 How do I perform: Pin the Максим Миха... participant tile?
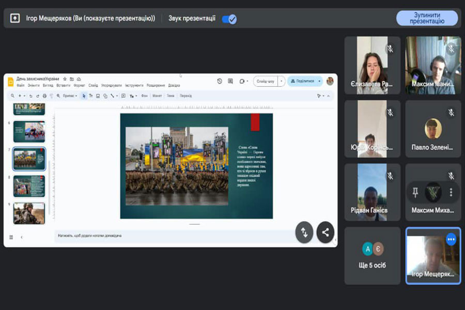pos(415,192)
